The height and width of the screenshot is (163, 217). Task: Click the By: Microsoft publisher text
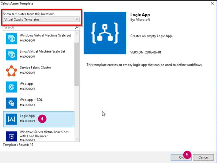click(140, 19)
